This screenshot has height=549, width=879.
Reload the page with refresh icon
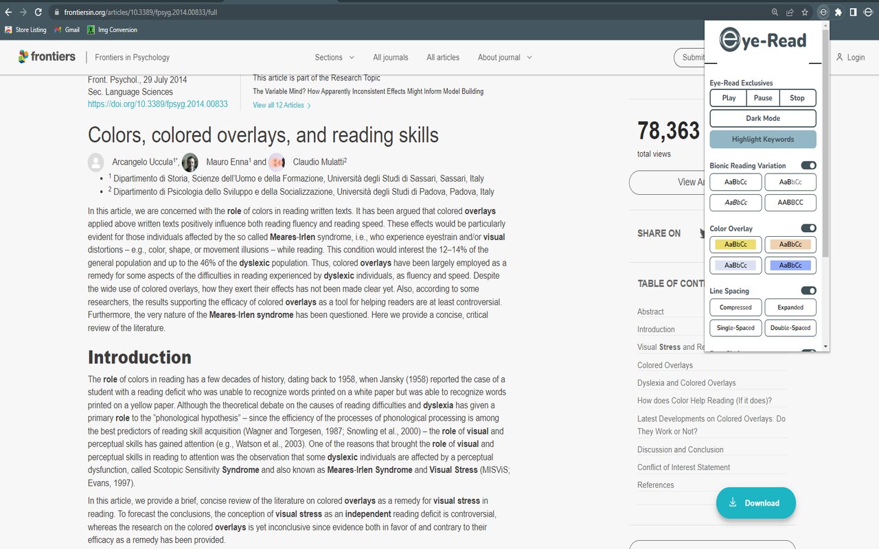pos(38,12)
